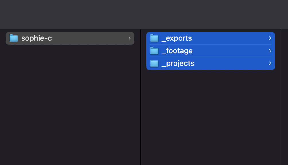The height and width of the screenshot is (165, 288).
Task: Click the _projects folder icon
Action: coord(154,63)
